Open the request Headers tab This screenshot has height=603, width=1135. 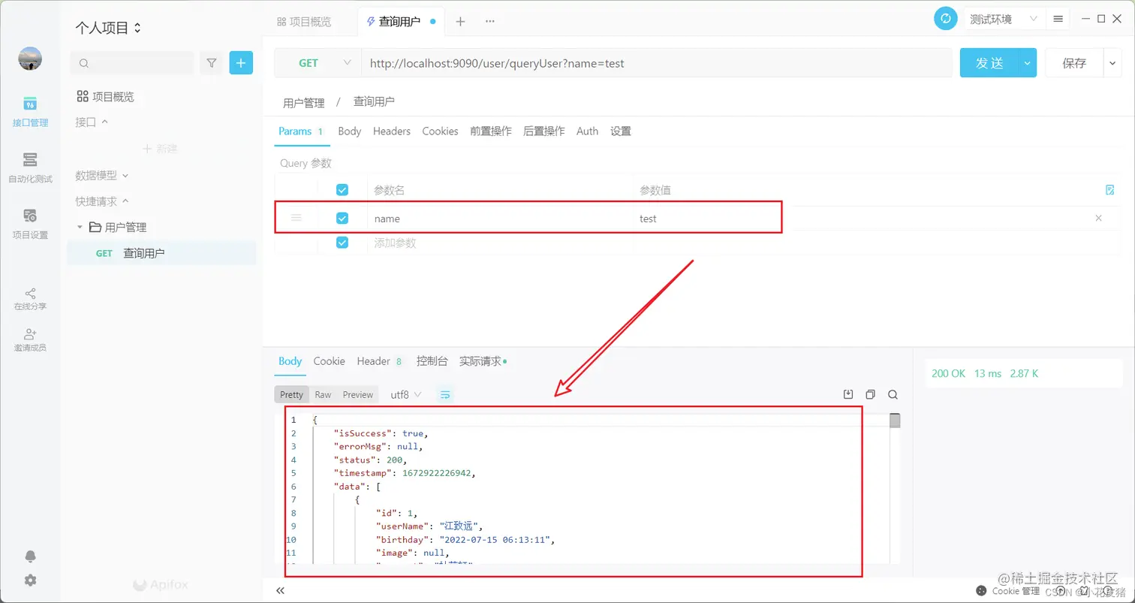(x=392, y=131)
